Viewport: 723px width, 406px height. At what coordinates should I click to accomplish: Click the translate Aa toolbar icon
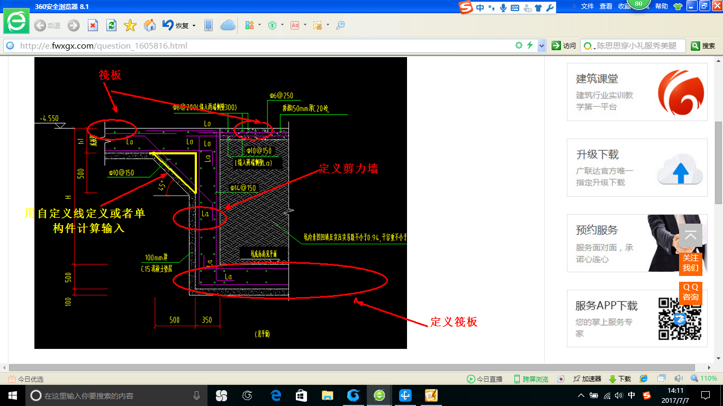[x=295, y=25]
